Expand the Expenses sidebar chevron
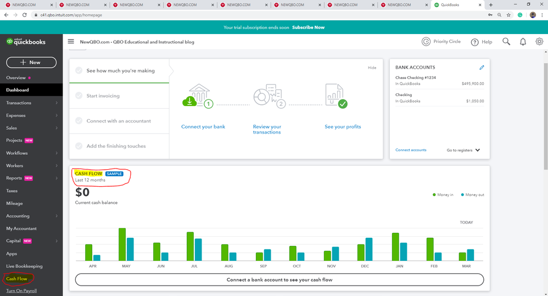The height and width of the screenshot is (296, 548). point(57,115)
